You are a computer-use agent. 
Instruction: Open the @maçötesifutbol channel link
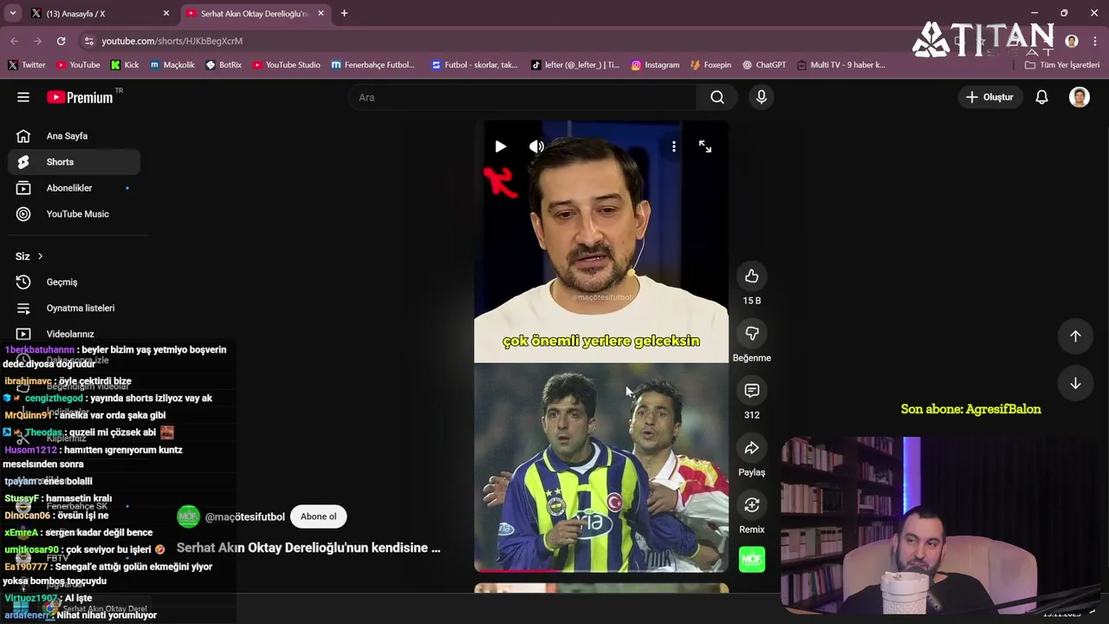[x=244, y=517]
